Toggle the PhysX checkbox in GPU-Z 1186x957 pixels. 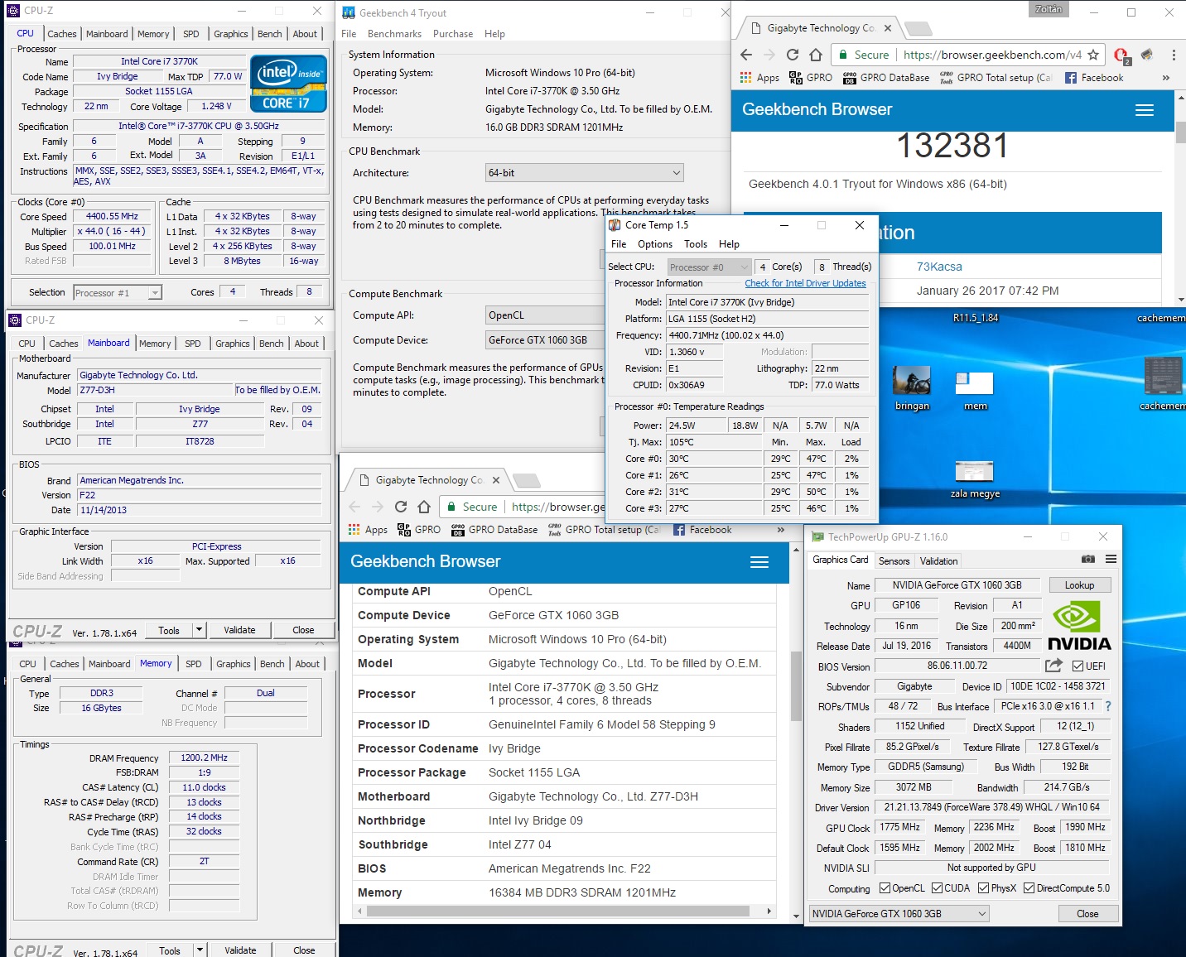pyautogui.click(x=983, y=888)
